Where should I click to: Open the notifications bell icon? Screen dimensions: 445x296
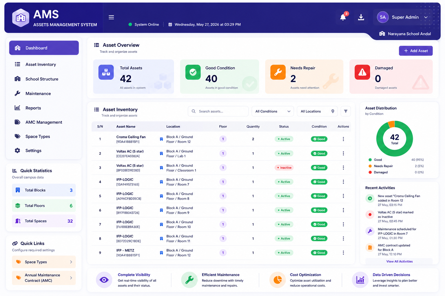tap(343, 17)
